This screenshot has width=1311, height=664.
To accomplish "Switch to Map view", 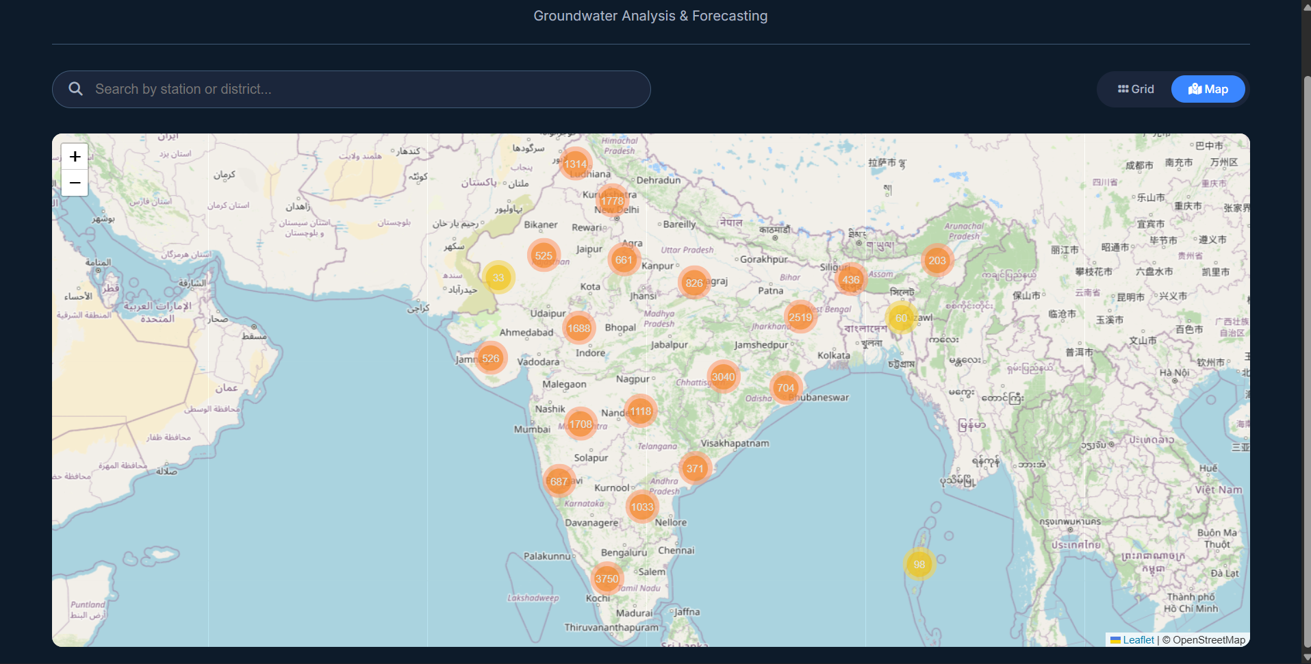I will pos(1208,89).
